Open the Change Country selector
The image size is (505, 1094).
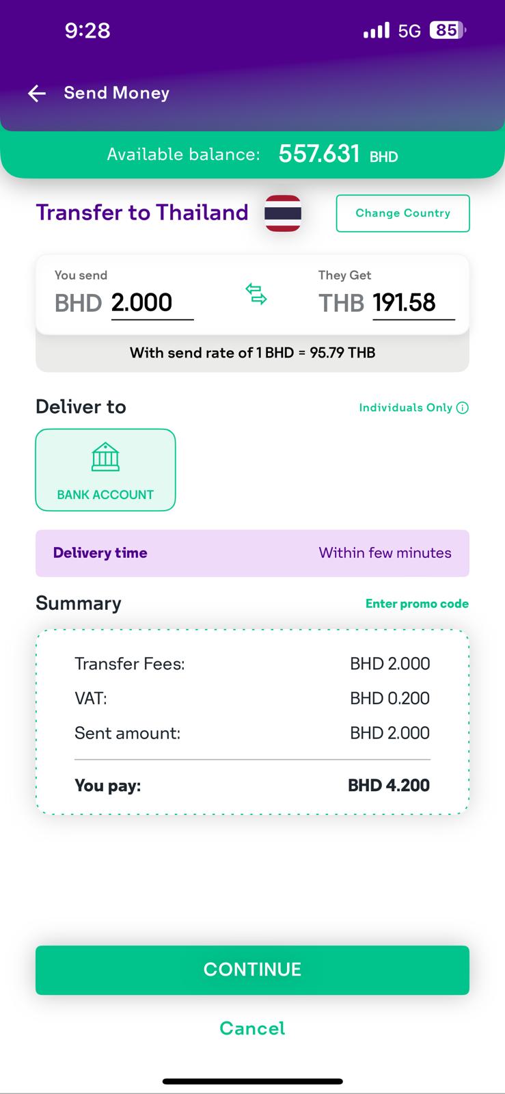point(402,213)
